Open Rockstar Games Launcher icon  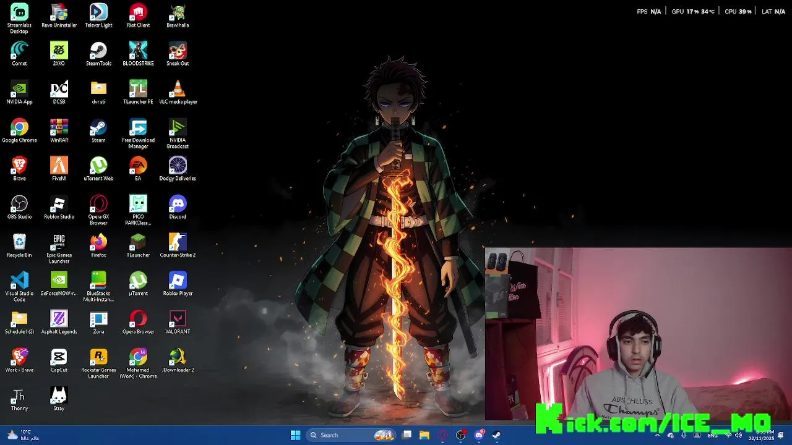pyautogui.click(x=98, y=363)
